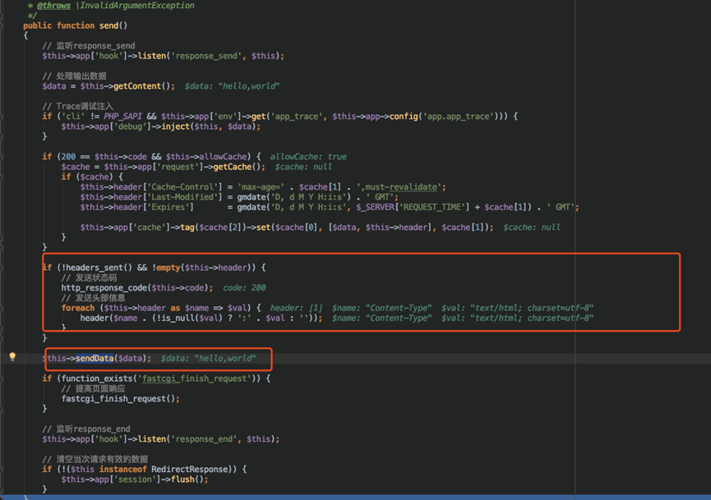Click the 'header: [1]' inline debug value
Viewport: 711px width, 500px height.
[297, 308]
